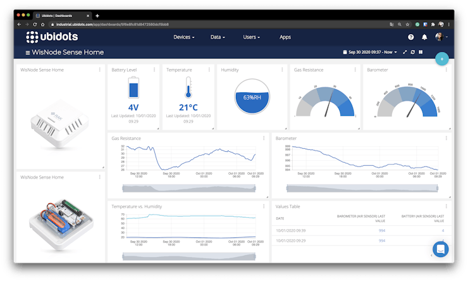
Task: Click the Battery (Air Sensor) Last Value header
Action: pyautogui.click(x=422, y=218)
